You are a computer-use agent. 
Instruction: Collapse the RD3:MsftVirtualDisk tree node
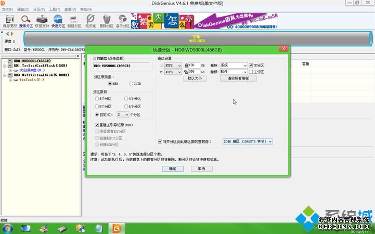click(x=5, y=75)
